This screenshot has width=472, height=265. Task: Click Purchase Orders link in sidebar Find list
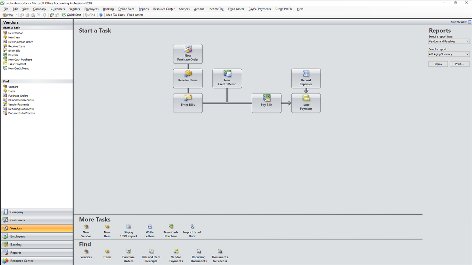18,96
